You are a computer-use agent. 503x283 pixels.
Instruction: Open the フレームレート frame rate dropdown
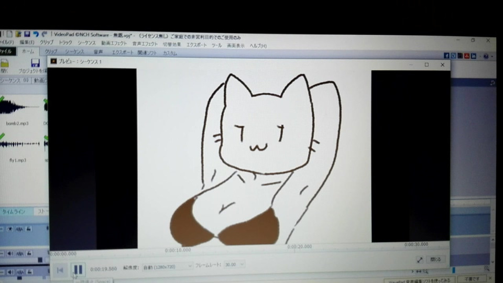(235, 264)
